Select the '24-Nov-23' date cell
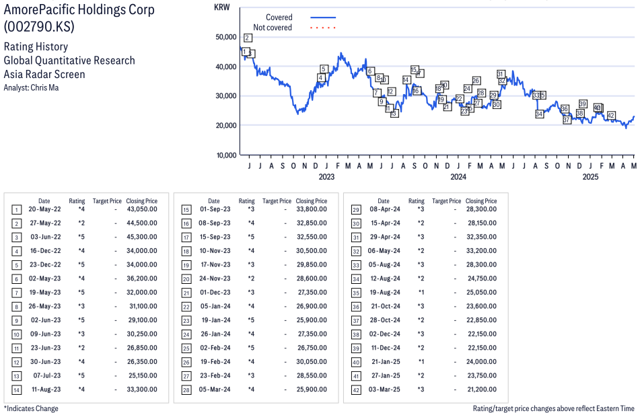The image size is (642, 413). (x=215, y=278)
